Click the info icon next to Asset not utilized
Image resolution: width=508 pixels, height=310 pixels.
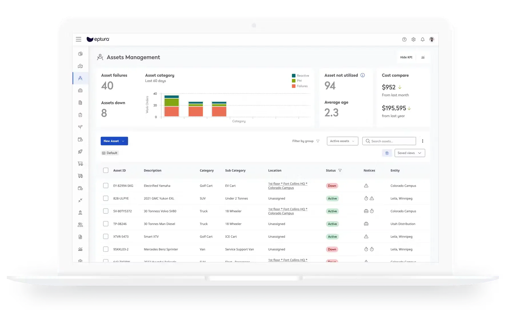coord(363,75)
